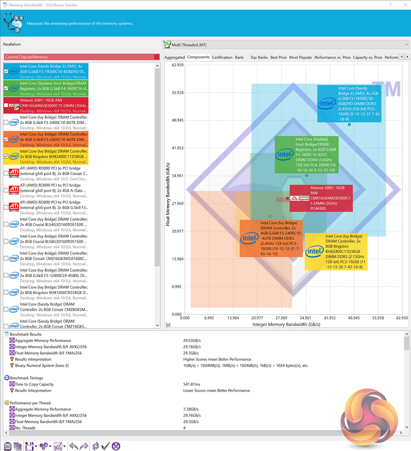
Task: Open the Multi-Threaded (MT) parallelism dropdown
Action: pos(286,44)
